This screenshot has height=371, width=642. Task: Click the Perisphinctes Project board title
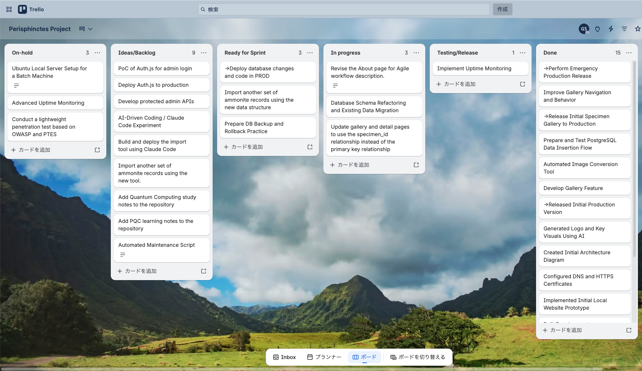[40, 29]
